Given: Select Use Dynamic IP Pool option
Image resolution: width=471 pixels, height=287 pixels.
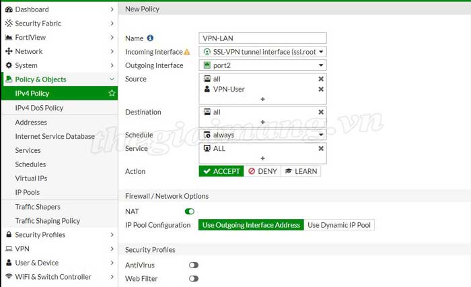Looking at the screenshot, I should pos(339,225).
